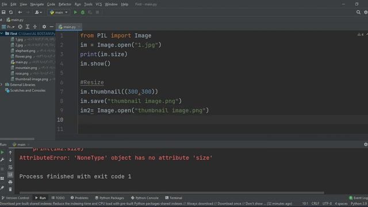
Task: Hide the Project panel with minus icon
Action: [x=51, y=27]
